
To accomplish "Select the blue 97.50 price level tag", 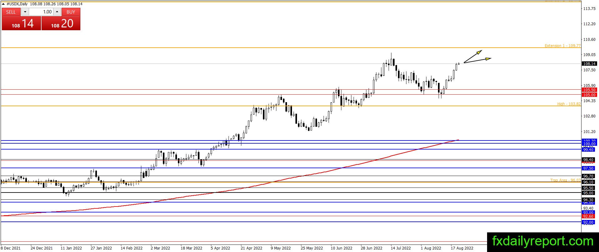I will click(x=589, y=168).
